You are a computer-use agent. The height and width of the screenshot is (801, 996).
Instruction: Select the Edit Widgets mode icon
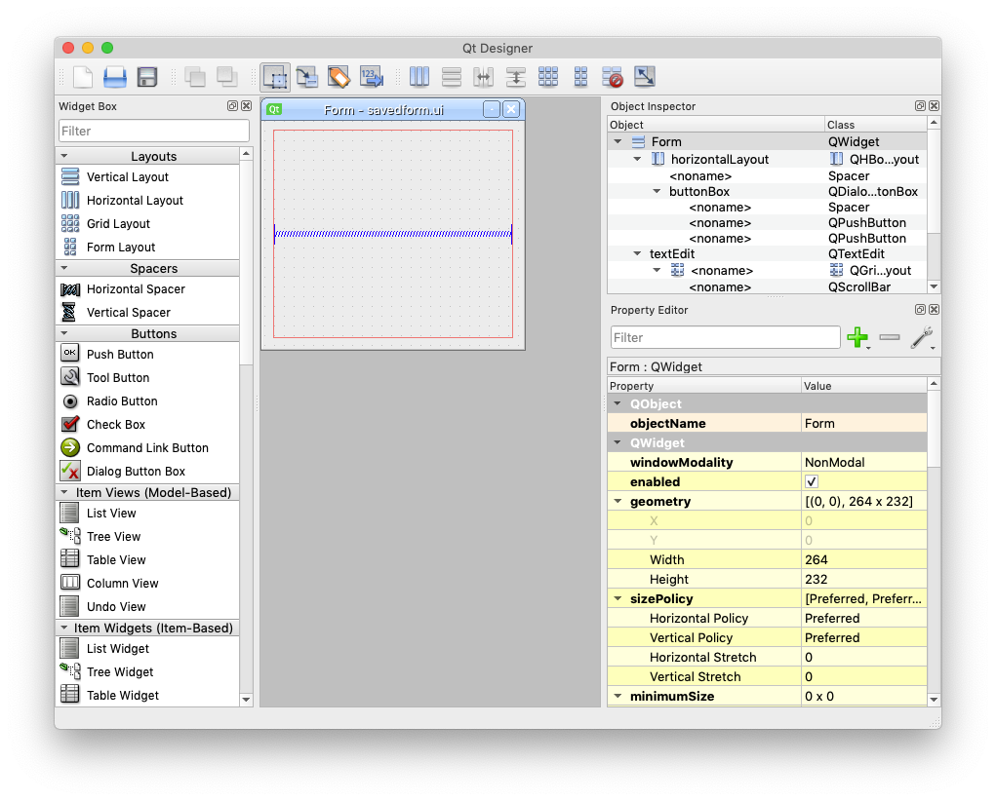[x=275, y=77]
